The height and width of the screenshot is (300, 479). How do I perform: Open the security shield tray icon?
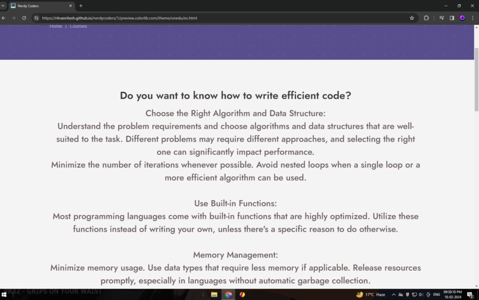click(x=407, y=295)
